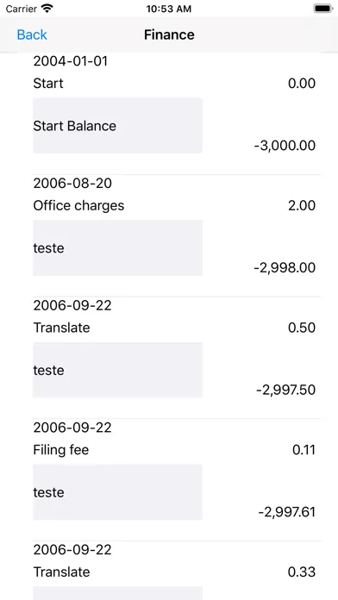Tap the Start entry label
This screenshot has height=600, width=338.
click(x=48, y=84)
